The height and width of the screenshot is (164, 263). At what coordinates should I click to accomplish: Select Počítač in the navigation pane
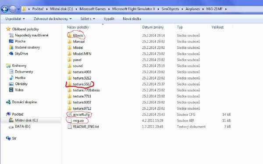click(18, 114)
